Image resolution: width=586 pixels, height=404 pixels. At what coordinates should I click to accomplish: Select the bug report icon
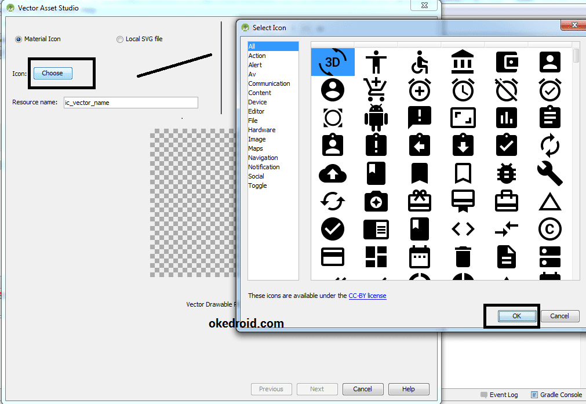click(506, 173)
